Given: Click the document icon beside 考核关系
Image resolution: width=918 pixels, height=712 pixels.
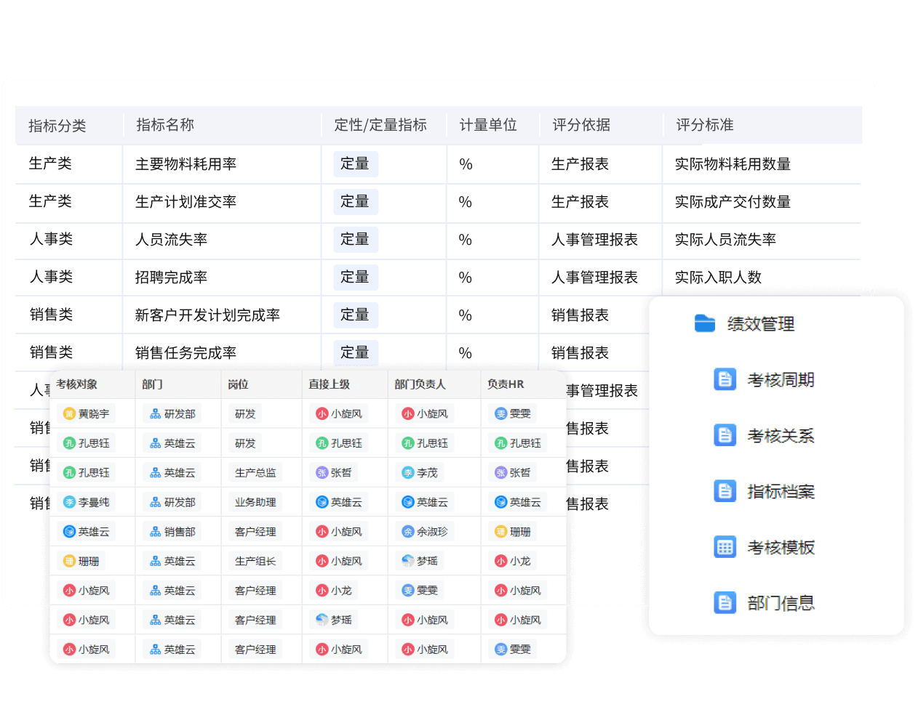Looking at the screenshot, I should point(725,435).
